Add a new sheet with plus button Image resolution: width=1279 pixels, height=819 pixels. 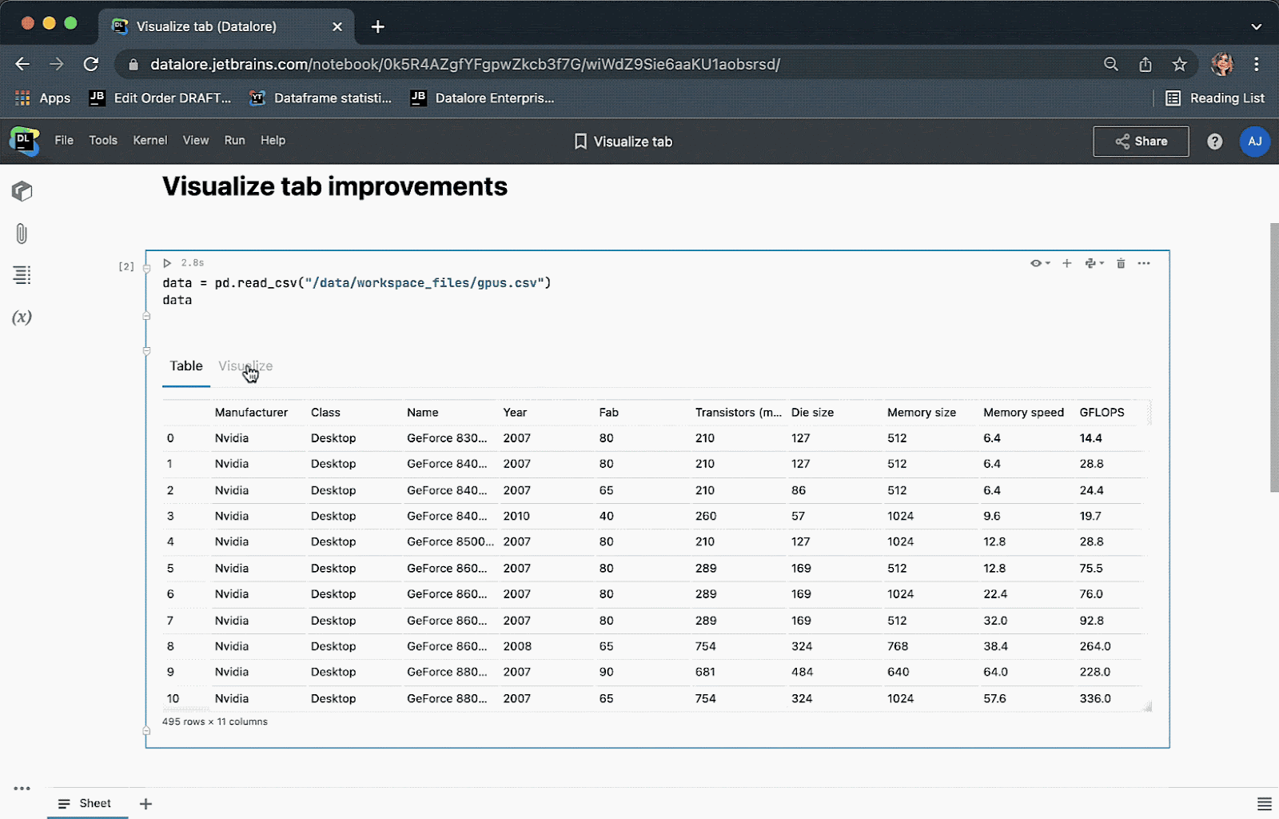click(145, 804)
